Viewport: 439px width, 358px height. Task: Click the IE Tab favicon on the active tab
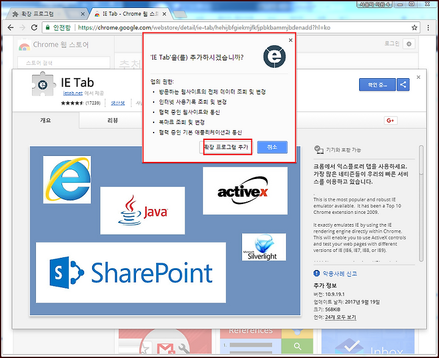[97, 14]
